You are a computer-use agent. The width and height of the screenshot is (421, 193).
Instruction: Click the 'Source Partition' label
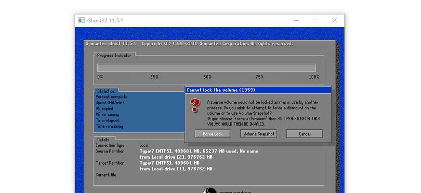tap(110, 151)
